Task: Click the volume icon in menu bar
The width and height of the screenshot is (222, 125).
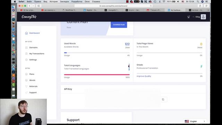Action: tap(178, 1)
